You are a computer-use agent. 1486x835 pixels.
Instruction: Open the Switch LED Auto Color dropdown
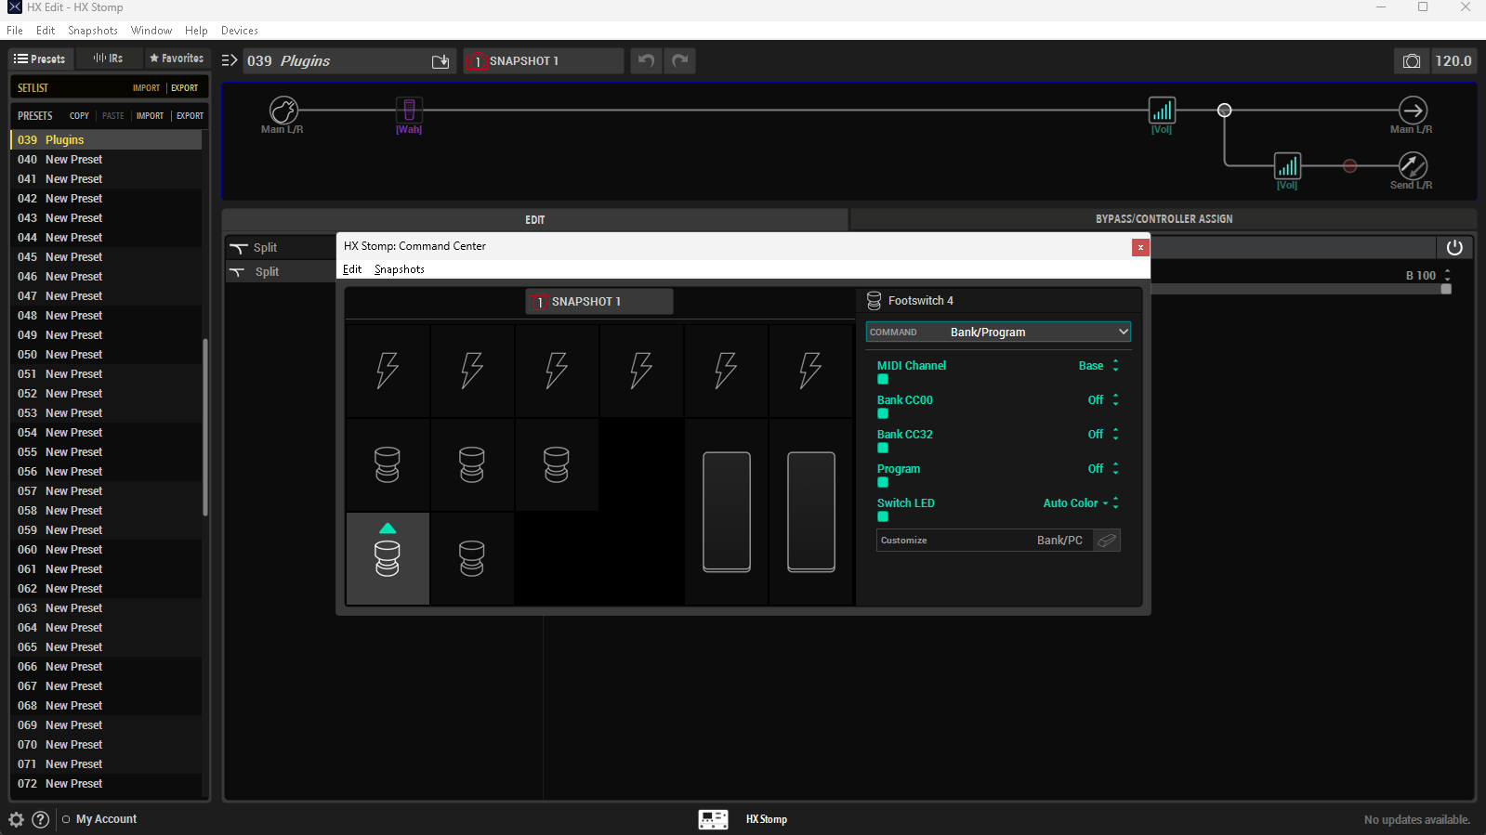pos(1075,503)
